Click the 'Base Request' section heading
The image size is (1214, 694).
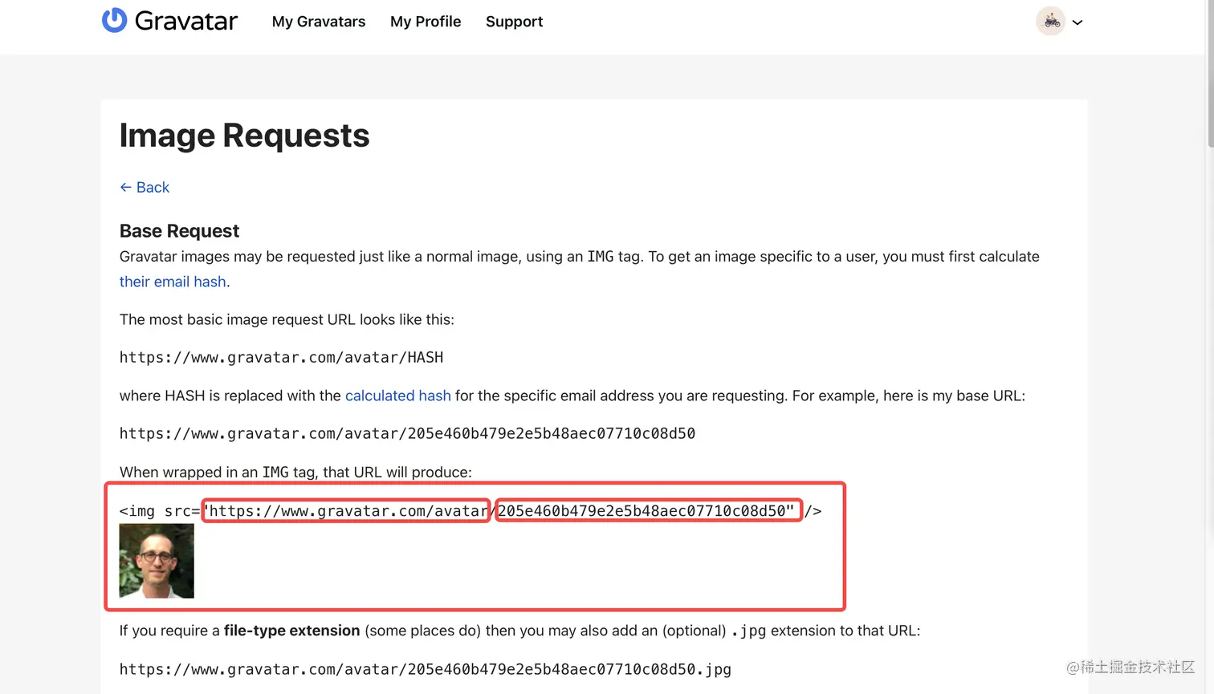[x=179, y=231]
